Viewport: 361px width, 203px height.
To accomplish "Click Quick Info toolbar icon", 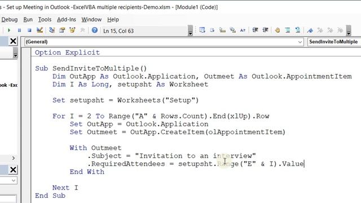I will click(222, 30).
